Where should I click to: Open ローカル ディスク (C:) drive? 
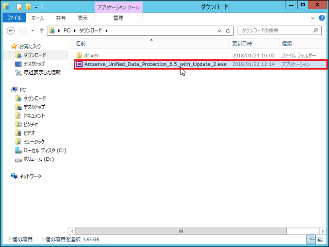point(45,151)
